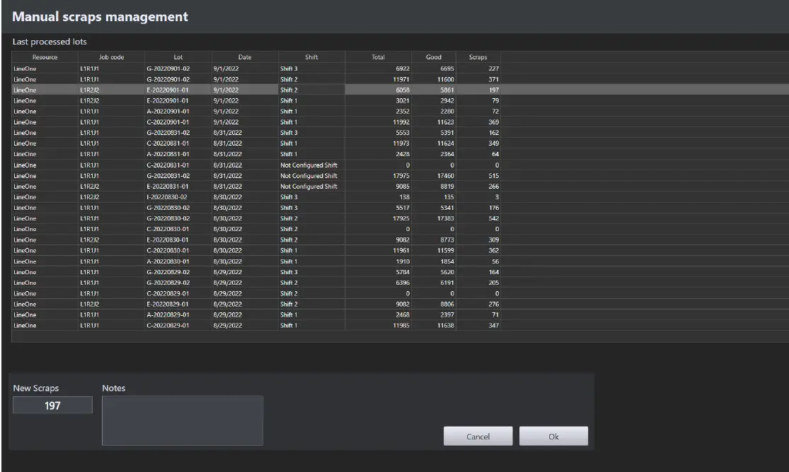Select lot E-20220829-01 for resource L1R2J2
789x472 pixels.
pos(212,304)
